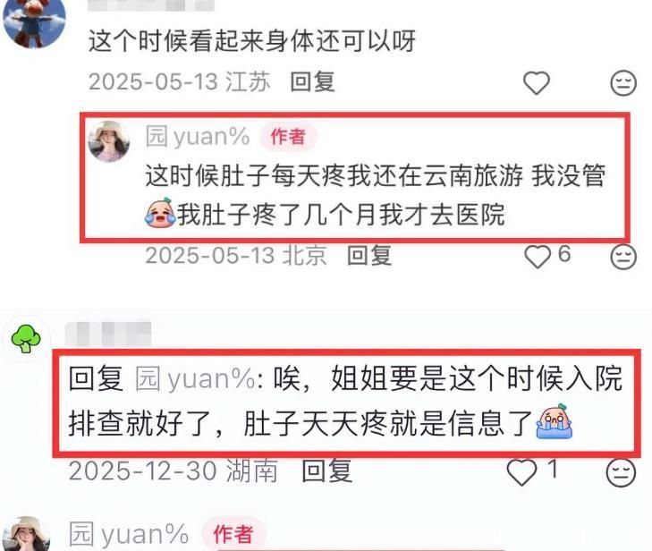Tap the blurred username beside broccoli avatar

coord(108,334)
